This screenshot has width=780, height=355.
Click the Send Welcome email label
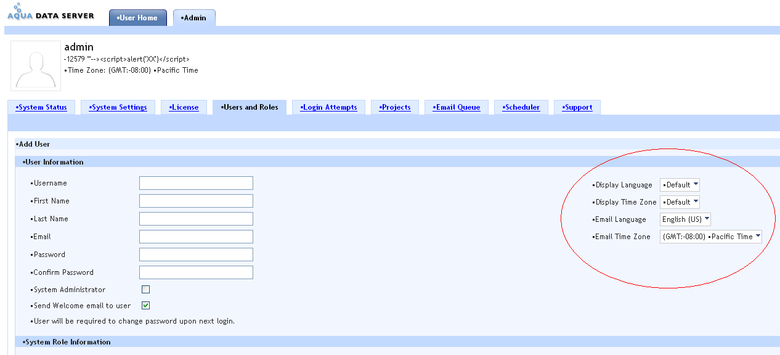click(x=81, y=306)
